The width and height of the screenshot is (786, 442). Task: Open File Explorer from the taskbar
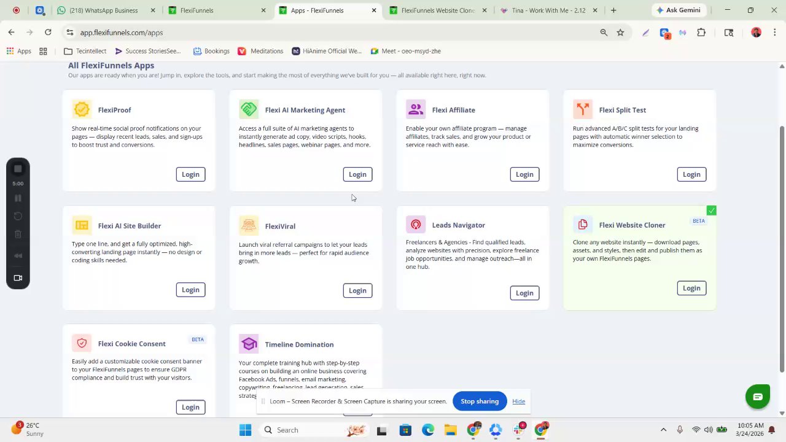pyautogui.click(x=451, y=430)
